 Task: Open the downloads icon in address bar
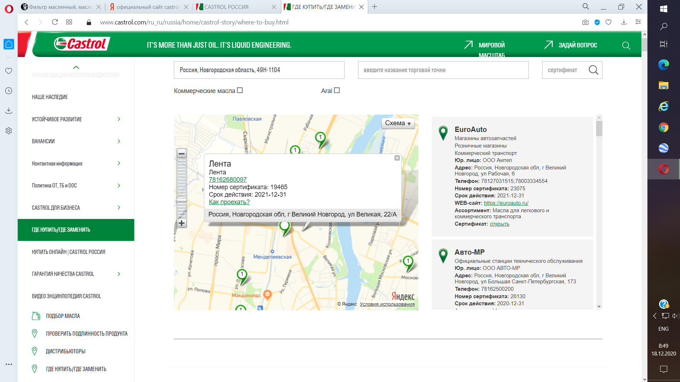coord(624,22)
